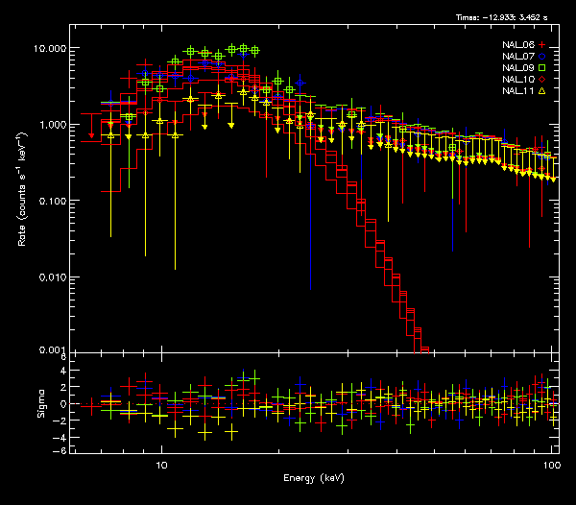Select the NAL_10 legend label text
Image resolution: width=576 pixels, height=505 pixels.
point(517,80)
